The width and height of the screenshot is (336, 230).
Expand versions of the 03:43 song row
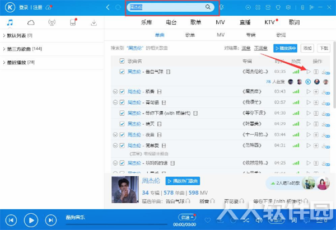[115, 92]
